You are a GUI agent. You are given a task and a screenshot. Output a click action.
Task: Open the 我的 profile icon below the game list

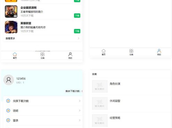click(x=70, y=54)
